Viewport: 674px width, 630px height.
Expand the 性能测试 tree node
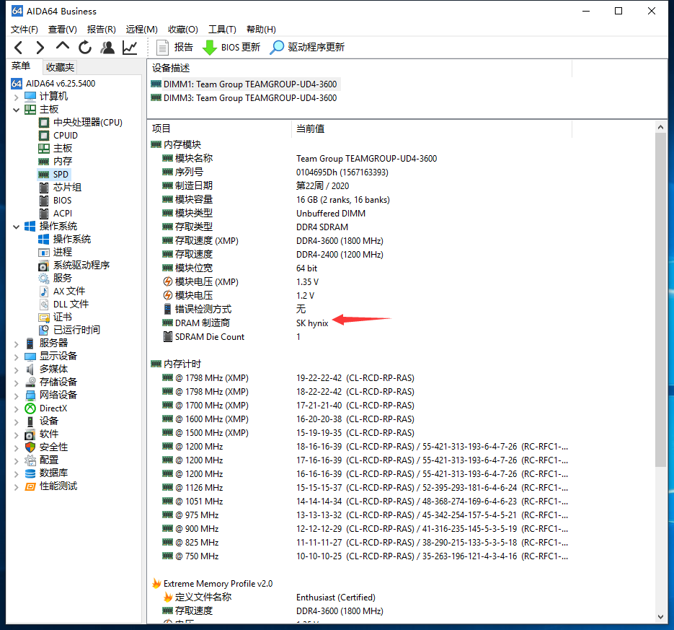tap(17, 486)
